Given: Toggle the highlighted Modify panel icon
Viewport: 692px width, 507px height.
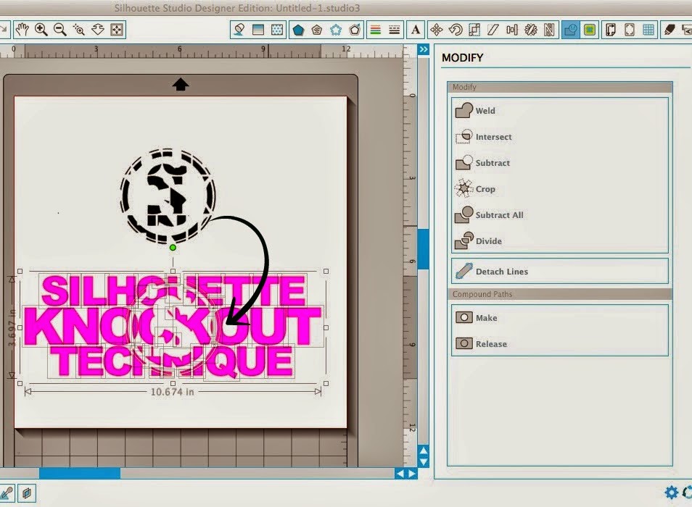Looking at the screenshot, I should tap(570, 30).
